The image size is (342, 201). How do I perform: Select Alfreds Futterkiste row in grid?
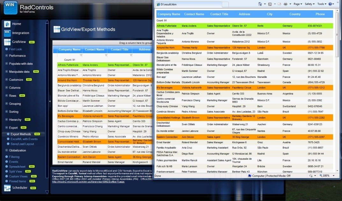pos(105,65)
